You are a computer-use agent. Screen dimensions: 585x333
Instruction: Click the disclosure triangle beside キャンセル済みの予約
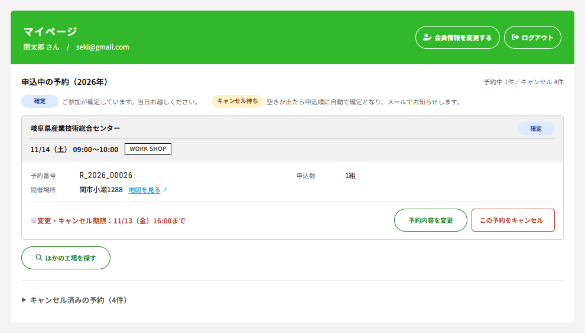coord(24,300)
